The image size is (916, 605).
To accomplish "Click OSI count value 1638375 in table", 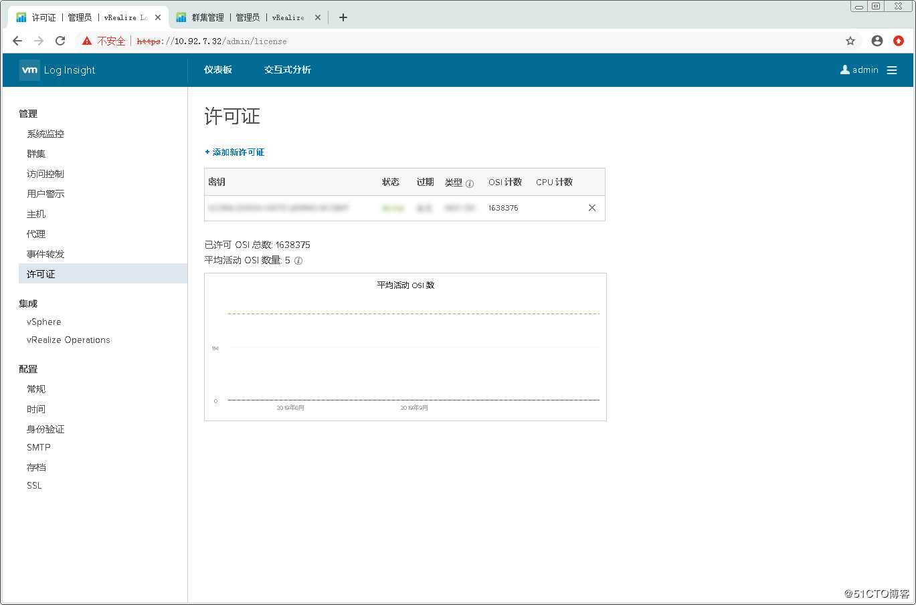I will click(x=503, y=208).
